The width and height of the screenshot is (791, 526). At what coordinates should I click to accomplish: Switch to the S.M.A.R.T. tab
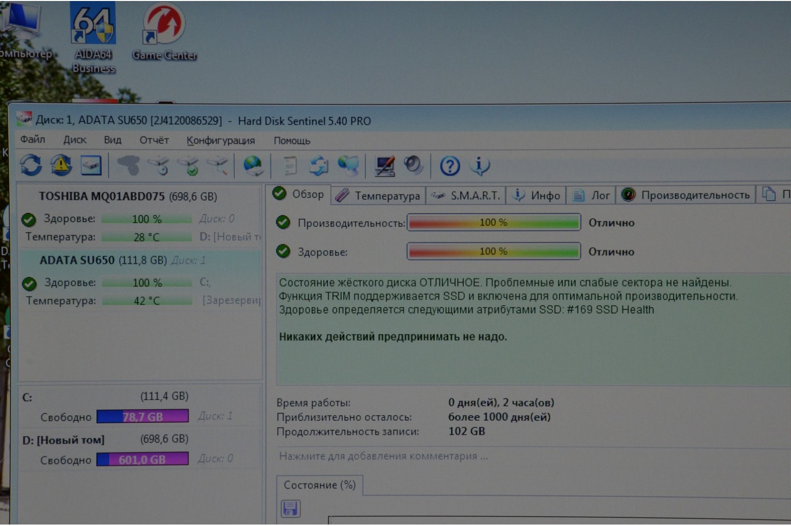pyautogui.click(x=466, y=195)
